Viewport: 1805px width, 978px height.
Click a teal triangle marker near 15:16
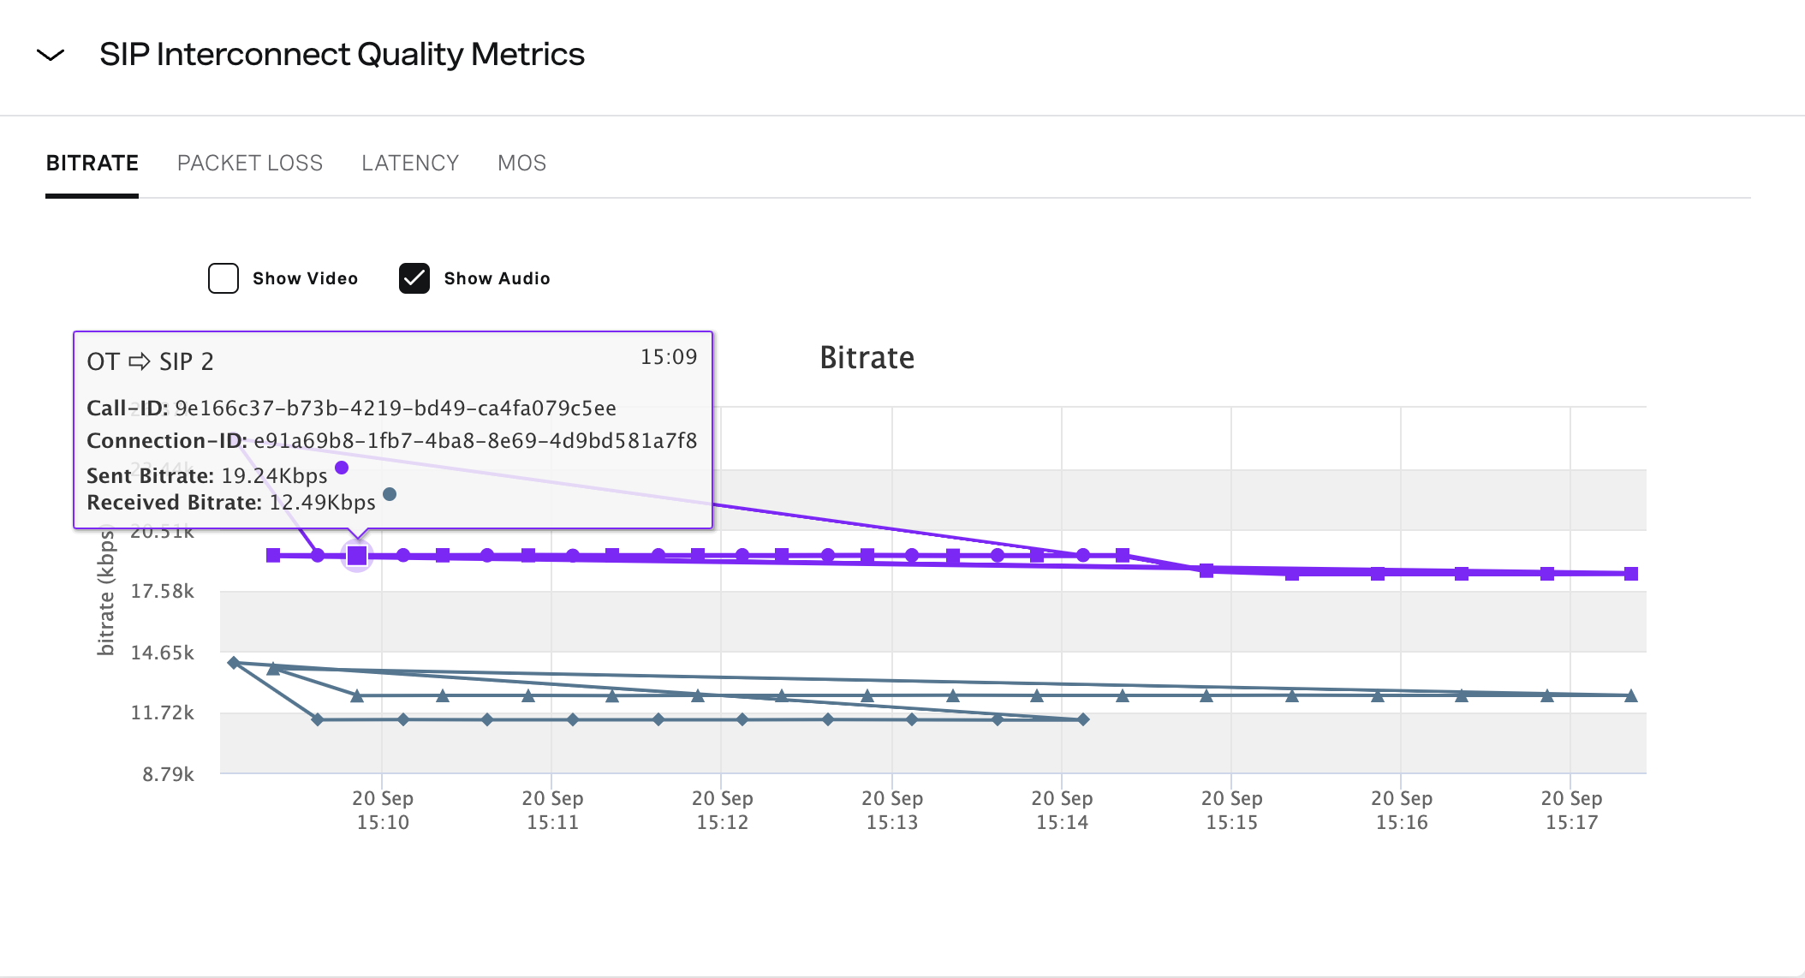pyautogui.click(x=1377, y=695)
